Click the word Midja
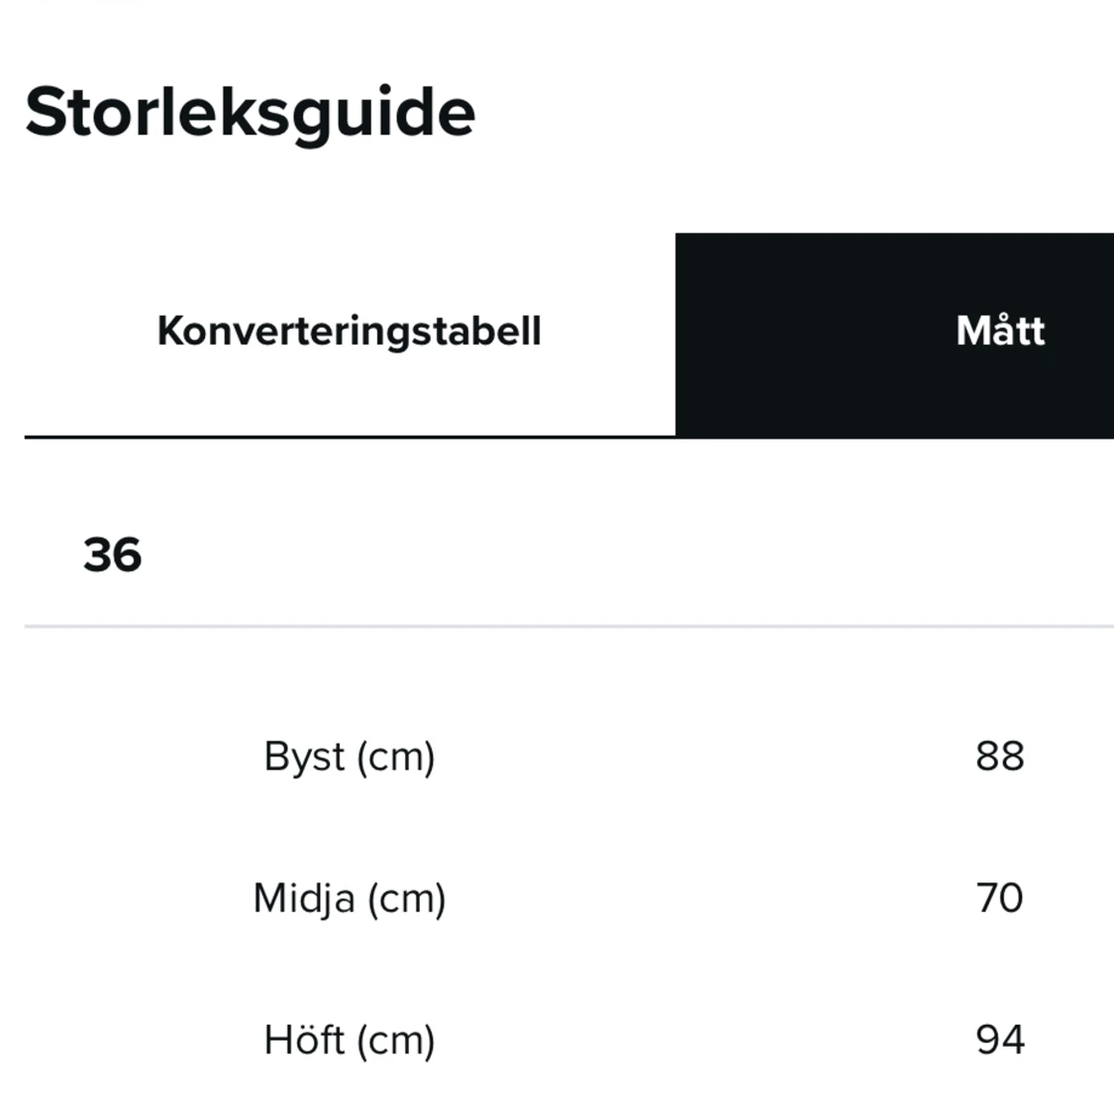Screen dimensions: 1114x1114 tap(303, 899)
